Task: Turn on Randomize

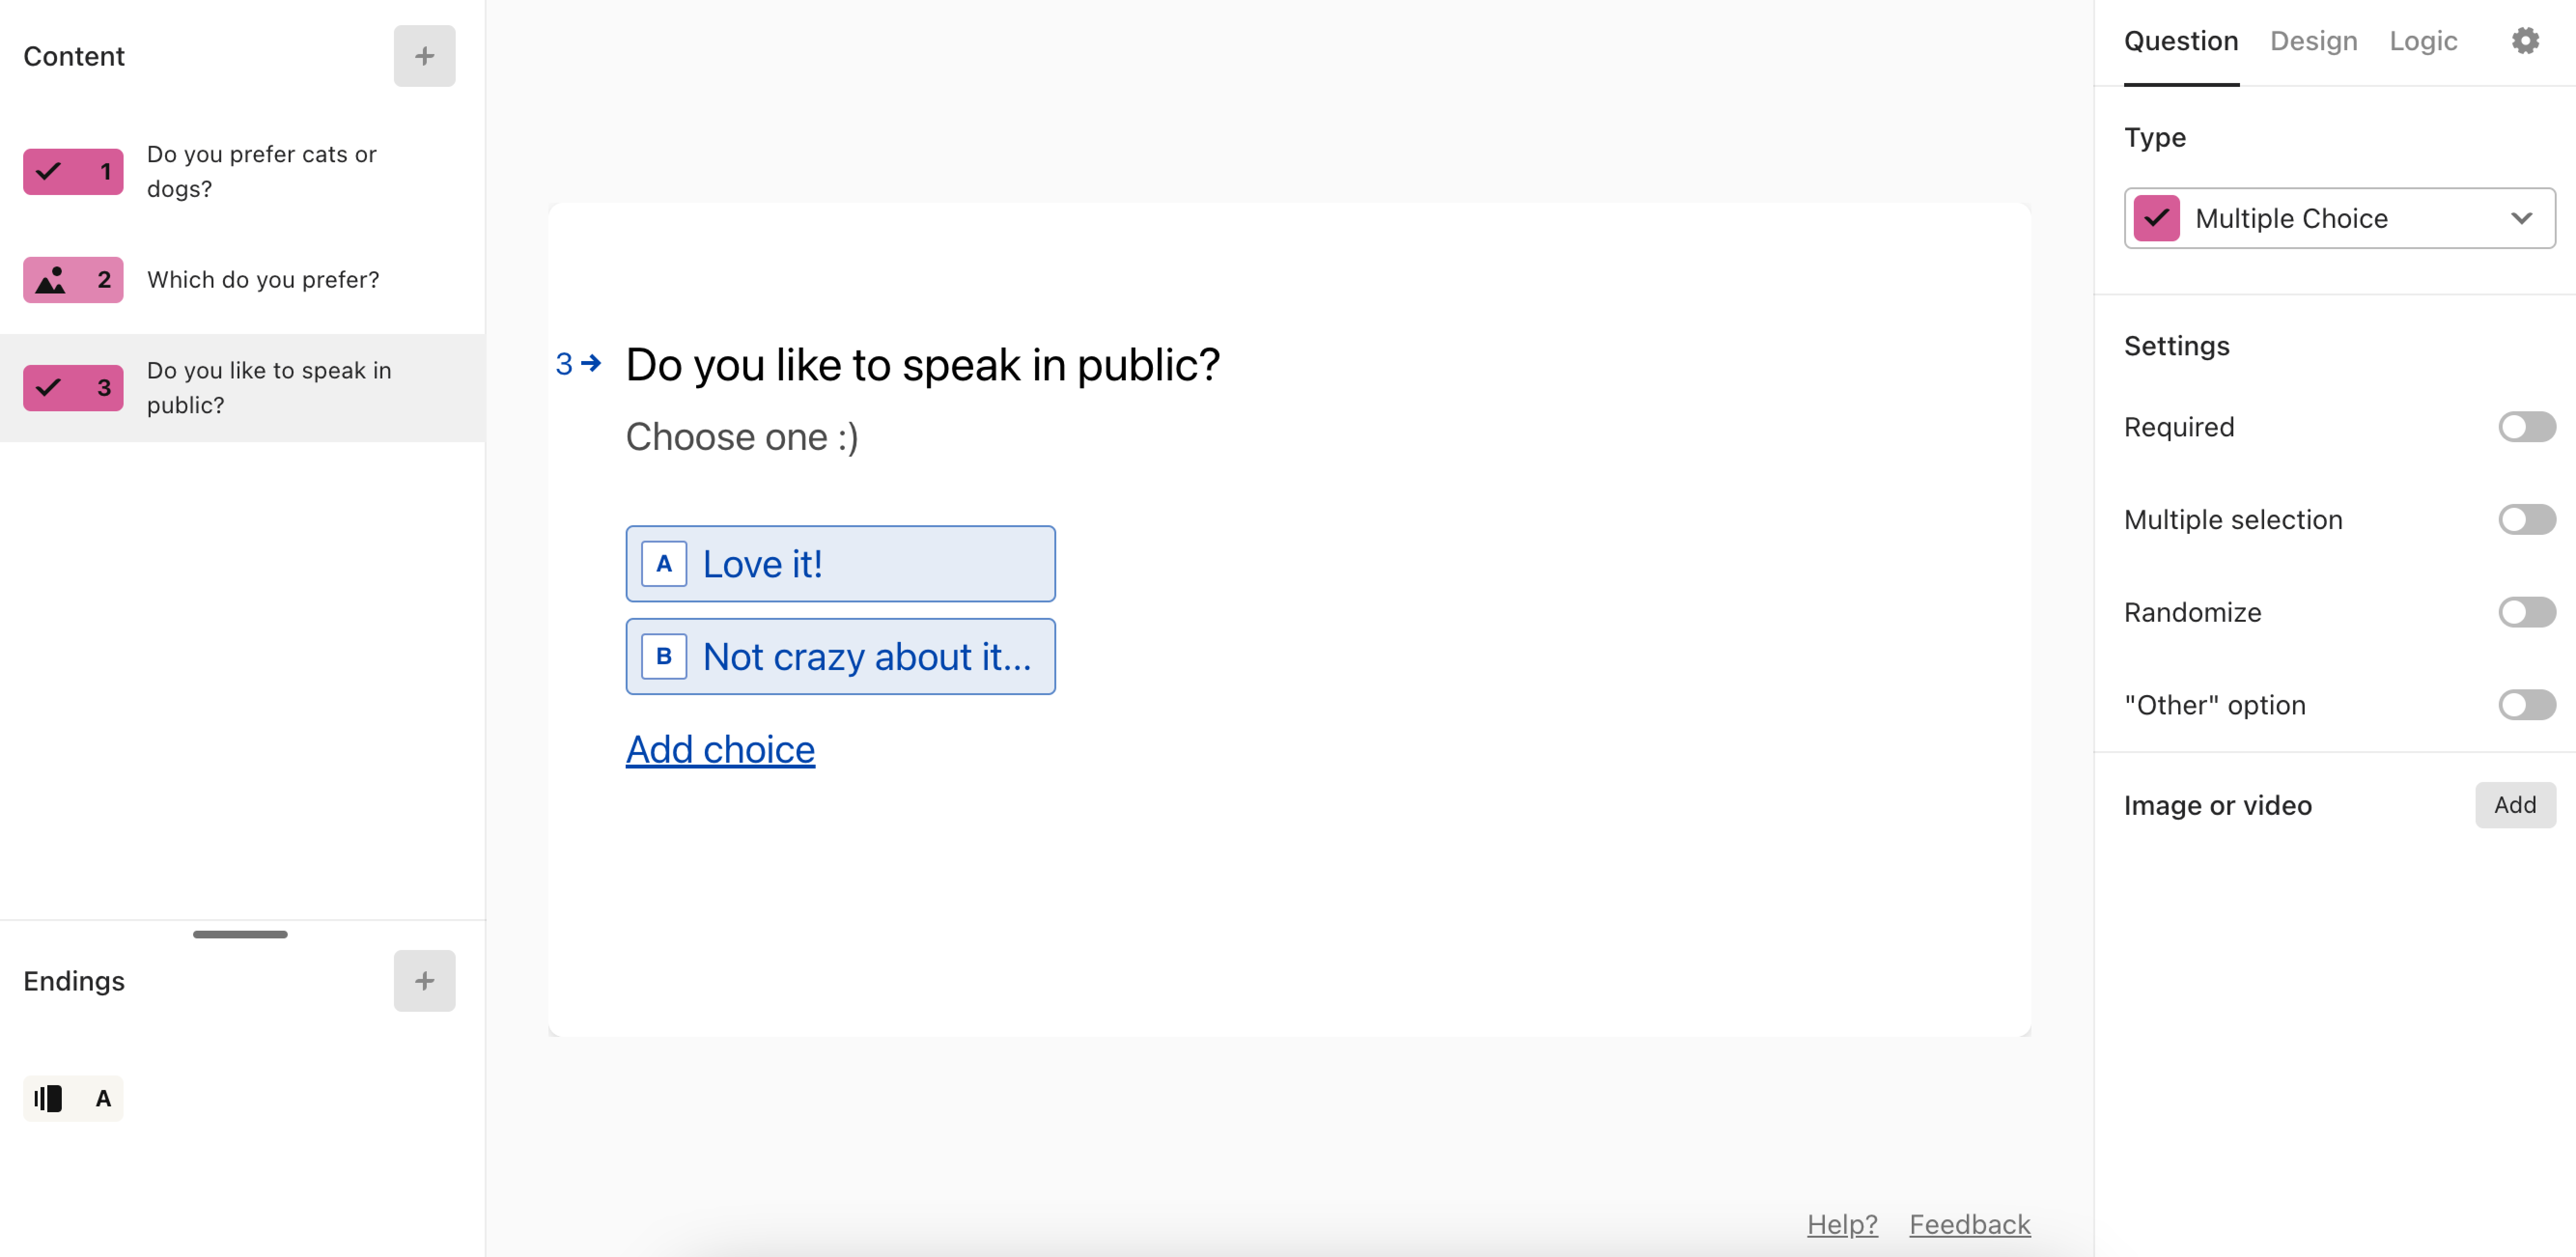Action: pyautogui.click(x=2526, y=612)
